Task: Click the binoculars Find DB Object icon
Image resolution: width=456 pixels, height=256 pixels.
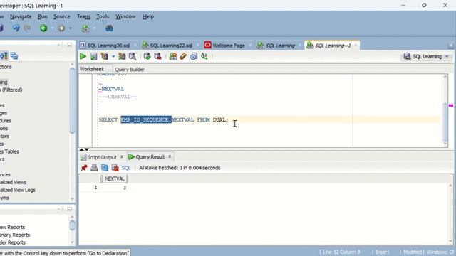Action: 109,28
